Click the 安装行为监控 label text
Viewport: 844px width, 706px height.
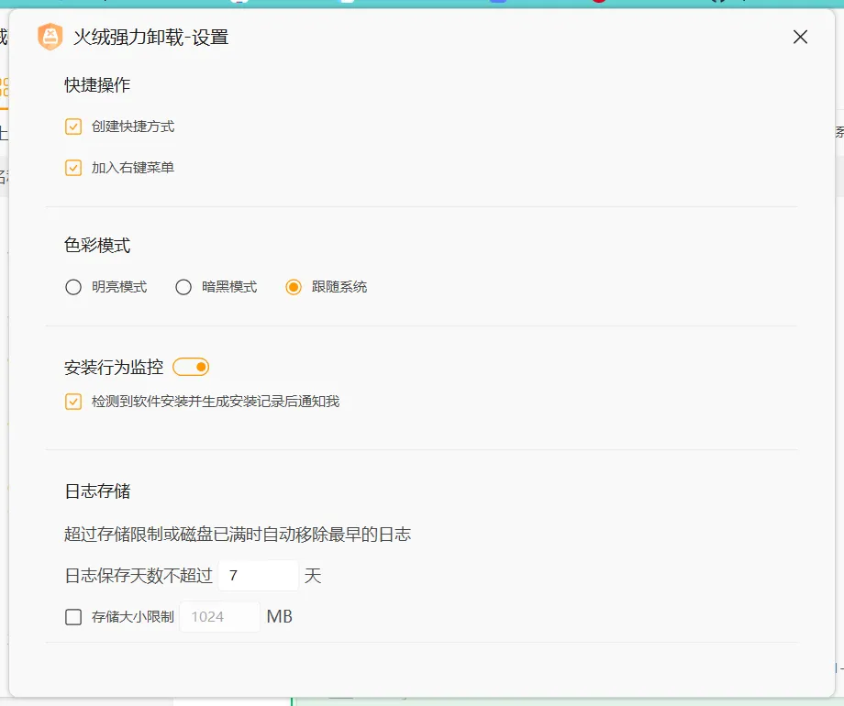114,367
